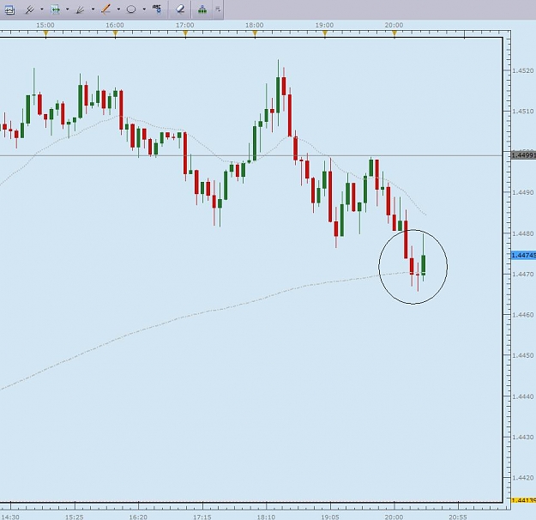Click the 17:15 bottom time label
The width and height of the screenshot is (536, 520).
point(202,517)
